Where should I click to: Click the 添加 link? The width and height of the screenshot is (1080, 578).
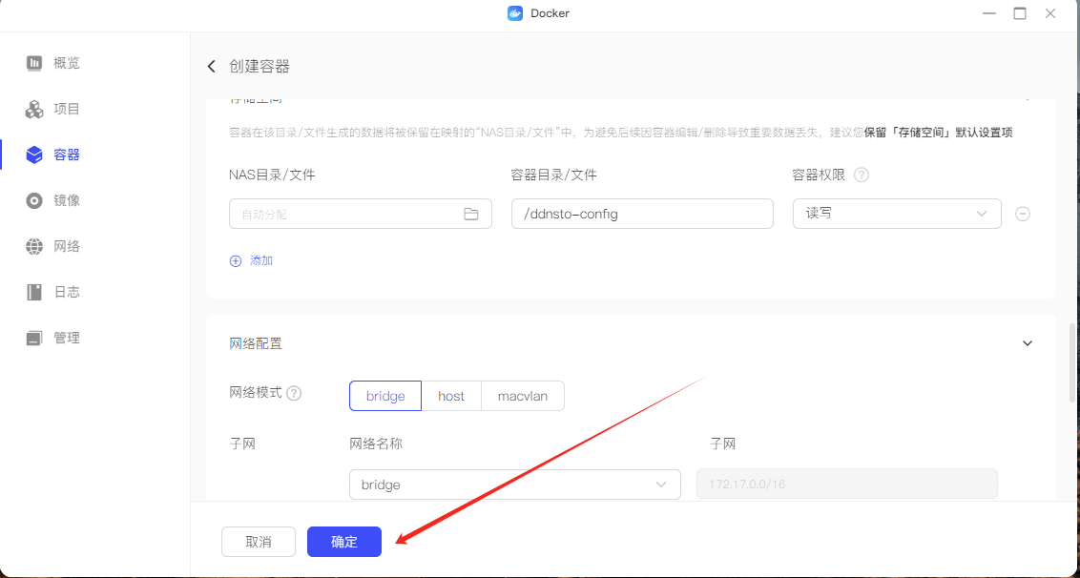261,261
